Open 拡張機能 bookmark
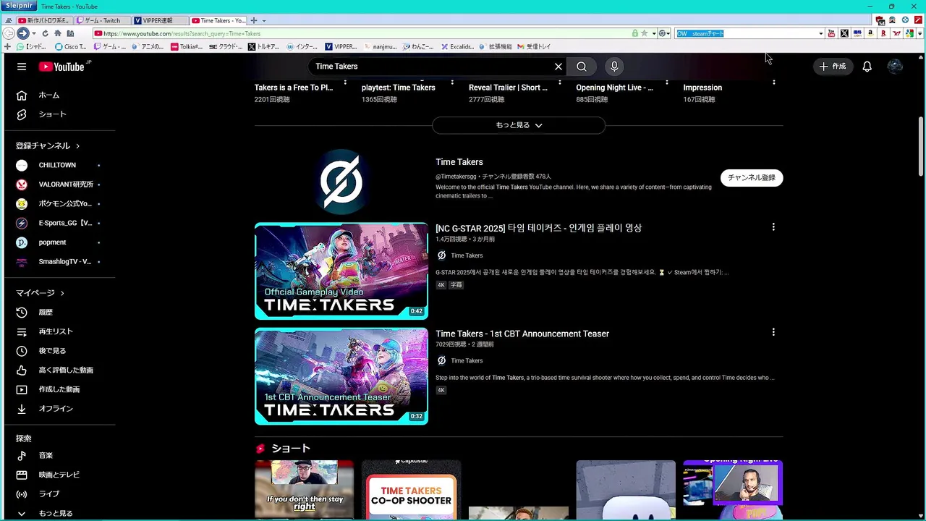Image resolution: width=926 pixels, height=521 pixels. [x=495, y=46]
